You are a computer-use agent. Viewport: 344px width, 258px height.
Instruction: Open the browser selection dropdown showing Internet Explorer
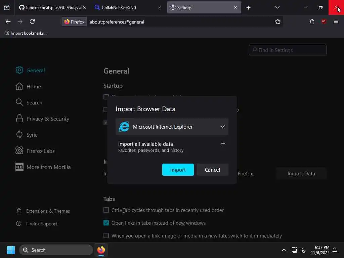tap(172, 127)
